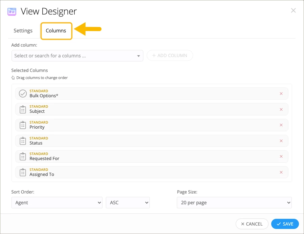Click the View Designer logo icon

point(12,11)
